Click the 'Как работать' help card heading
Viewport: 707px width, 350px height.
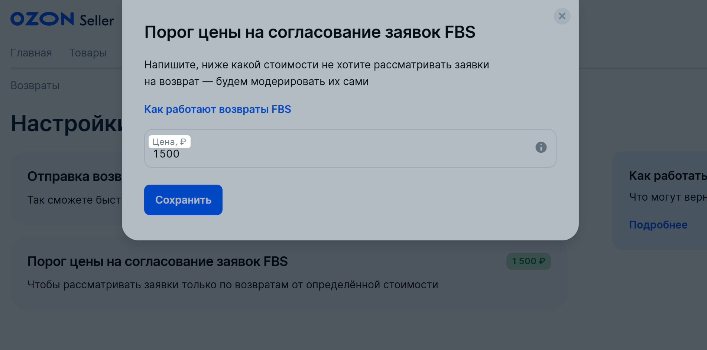pos(668,176)
